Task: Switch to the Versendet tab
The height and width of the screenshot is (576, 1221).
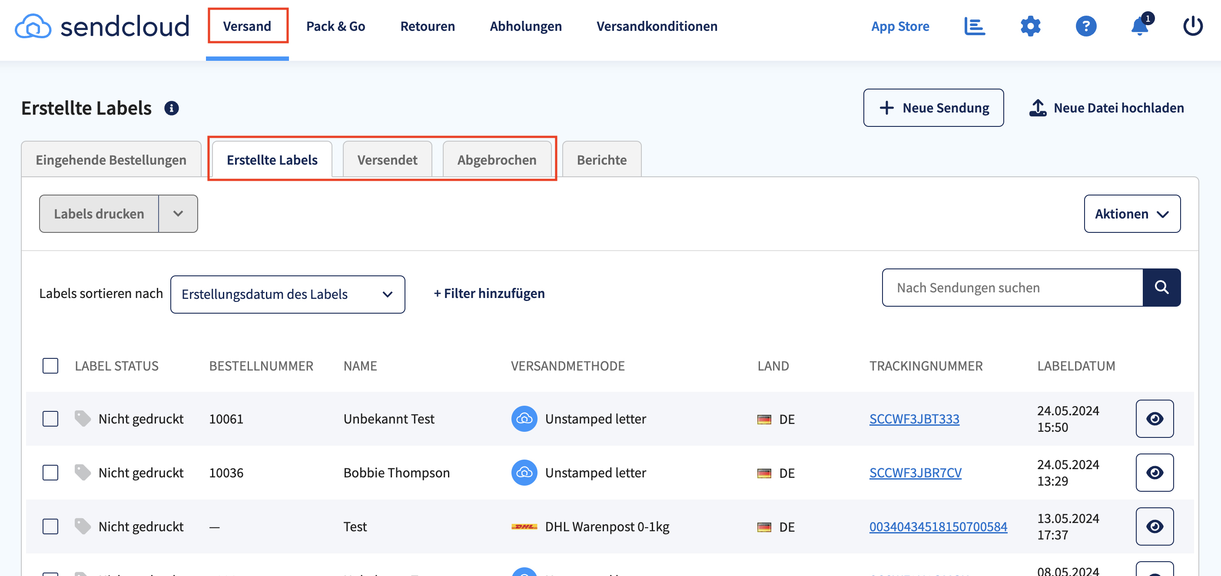Action: tap(387, 160)
